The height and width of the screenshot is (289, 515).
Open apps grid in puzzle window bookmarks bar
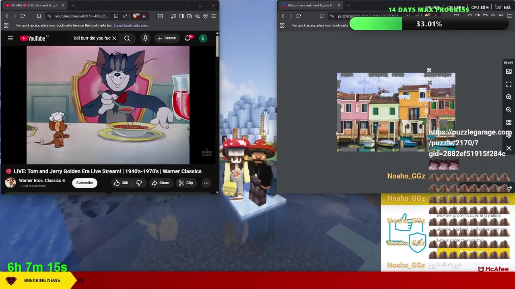[282, 25]
